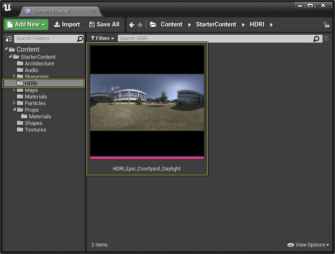
Task: Open the Add New asset menu
Action: [x=26, y=24]
